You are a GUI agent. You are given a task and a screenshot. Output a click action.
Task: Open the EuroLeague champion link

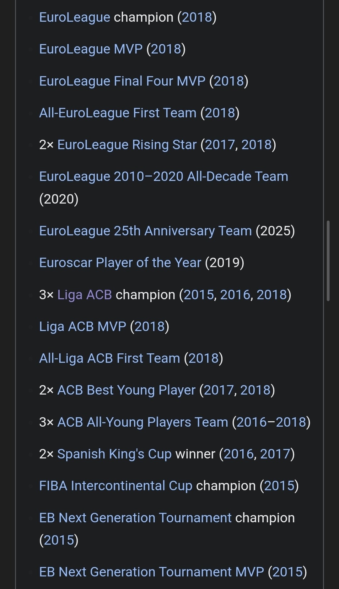coord(74,17)
